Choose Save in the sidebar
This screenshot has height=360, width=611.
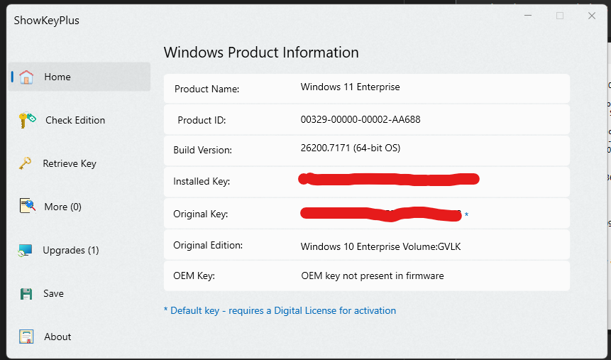click(53, 293)
